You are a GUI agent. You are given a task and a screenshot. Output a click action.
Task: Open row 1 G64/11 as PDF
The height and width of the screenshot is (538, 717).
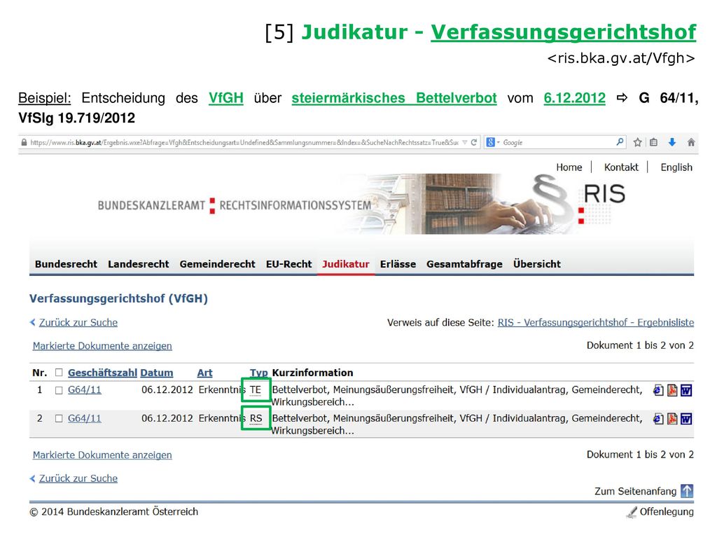click(672, 390)
